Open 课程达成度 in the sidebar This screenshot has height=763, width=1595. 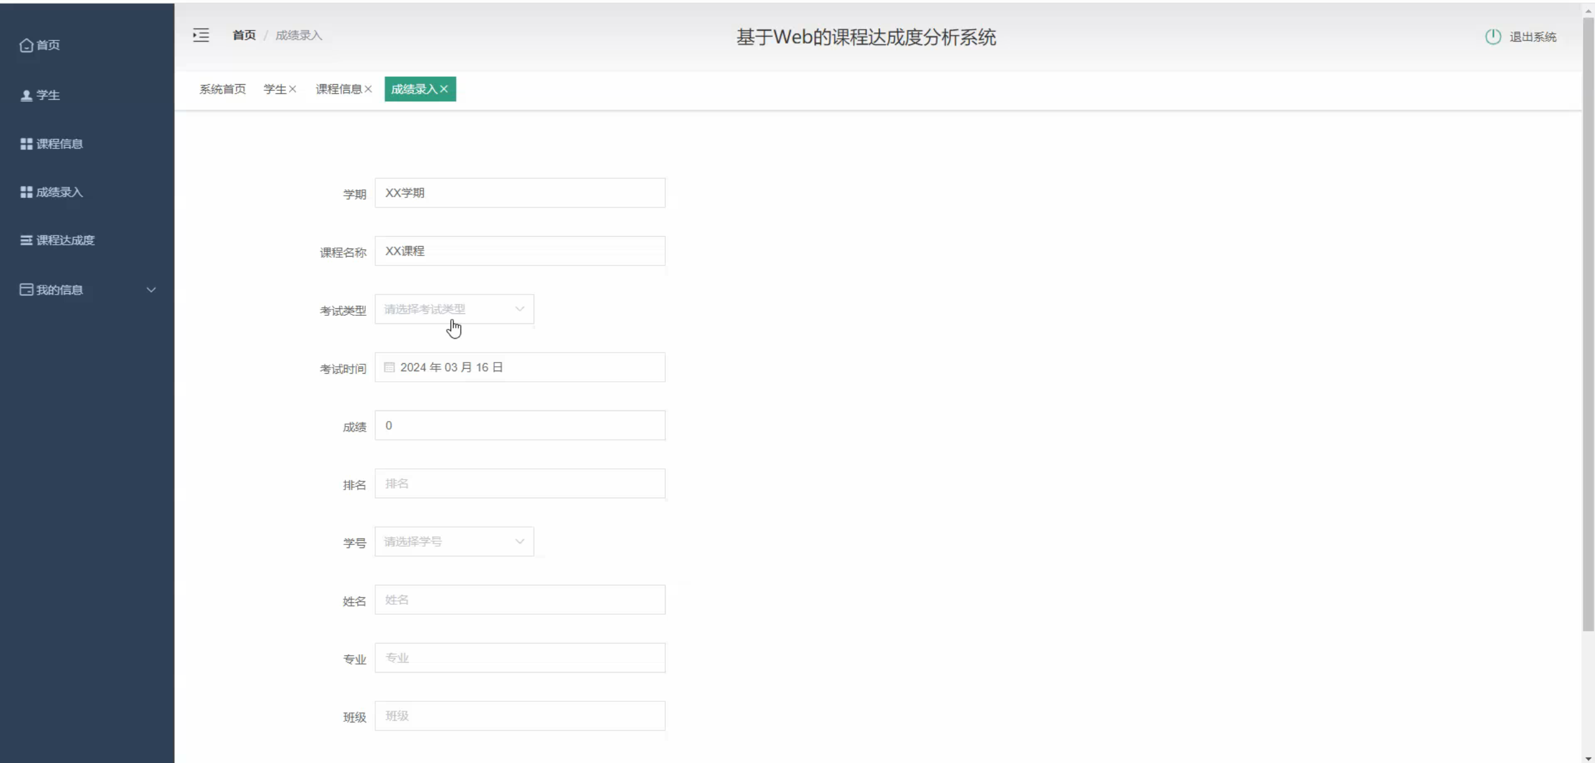(x=65, y=240)
